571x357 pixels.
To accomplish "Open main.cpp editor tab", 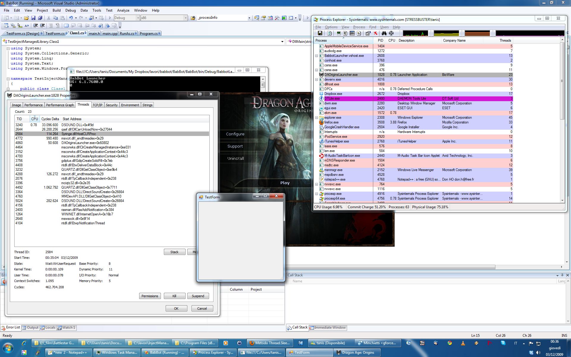I will 110,33.
